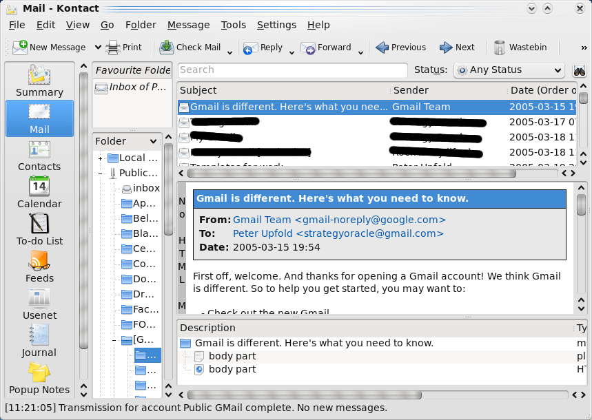The height and width of the screenshot is (420, 592).
Task: Switch to the Mail component
Action: pos(39,118)
